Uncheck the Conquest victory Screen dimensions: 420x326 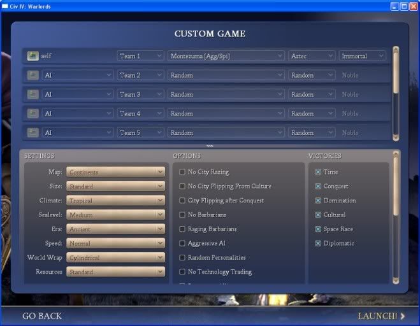318,186
